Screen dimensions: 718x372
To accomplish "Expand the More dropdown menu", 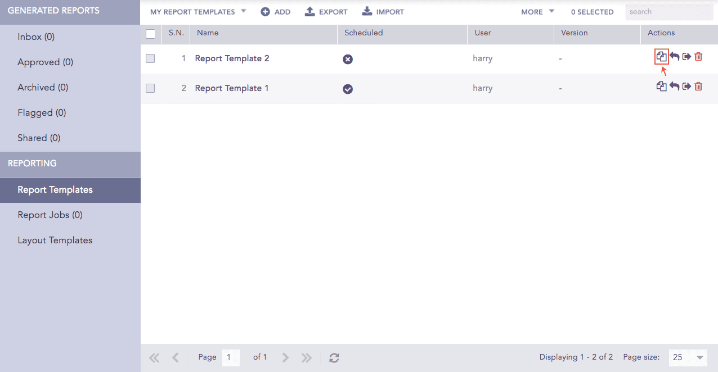I will point(537,12).
